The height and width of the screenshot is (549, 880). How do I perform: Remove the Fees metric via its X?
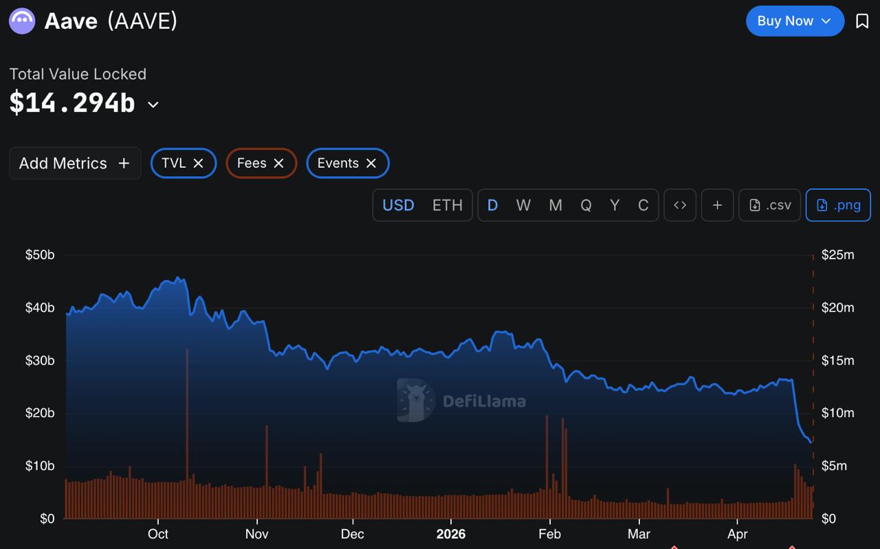[278, 163]
